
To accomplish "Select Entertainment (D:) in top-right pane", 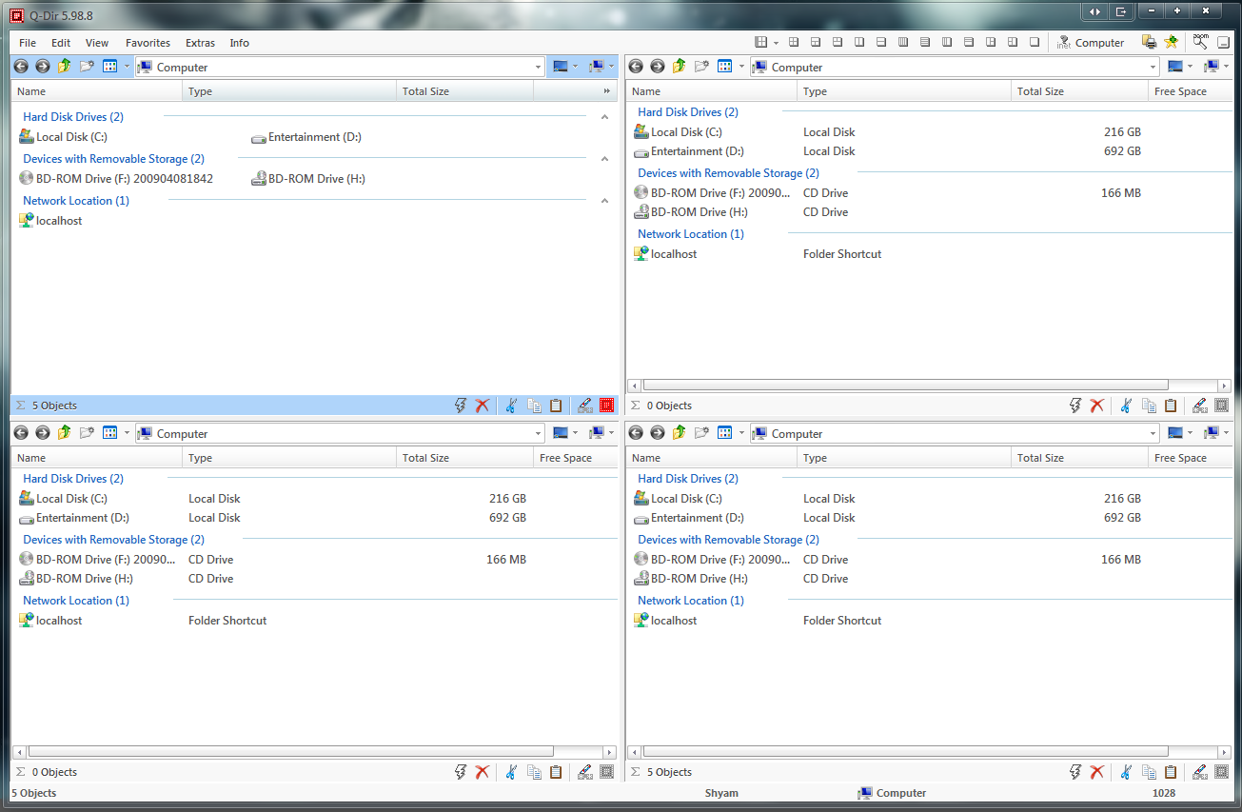I will click(689, 151).
